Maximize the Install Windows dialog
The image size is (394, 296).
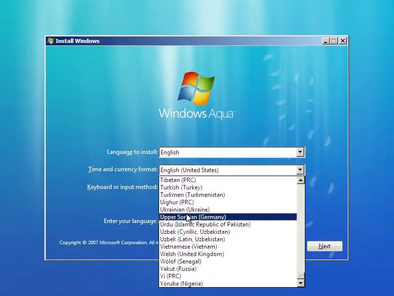click(334, 41)
